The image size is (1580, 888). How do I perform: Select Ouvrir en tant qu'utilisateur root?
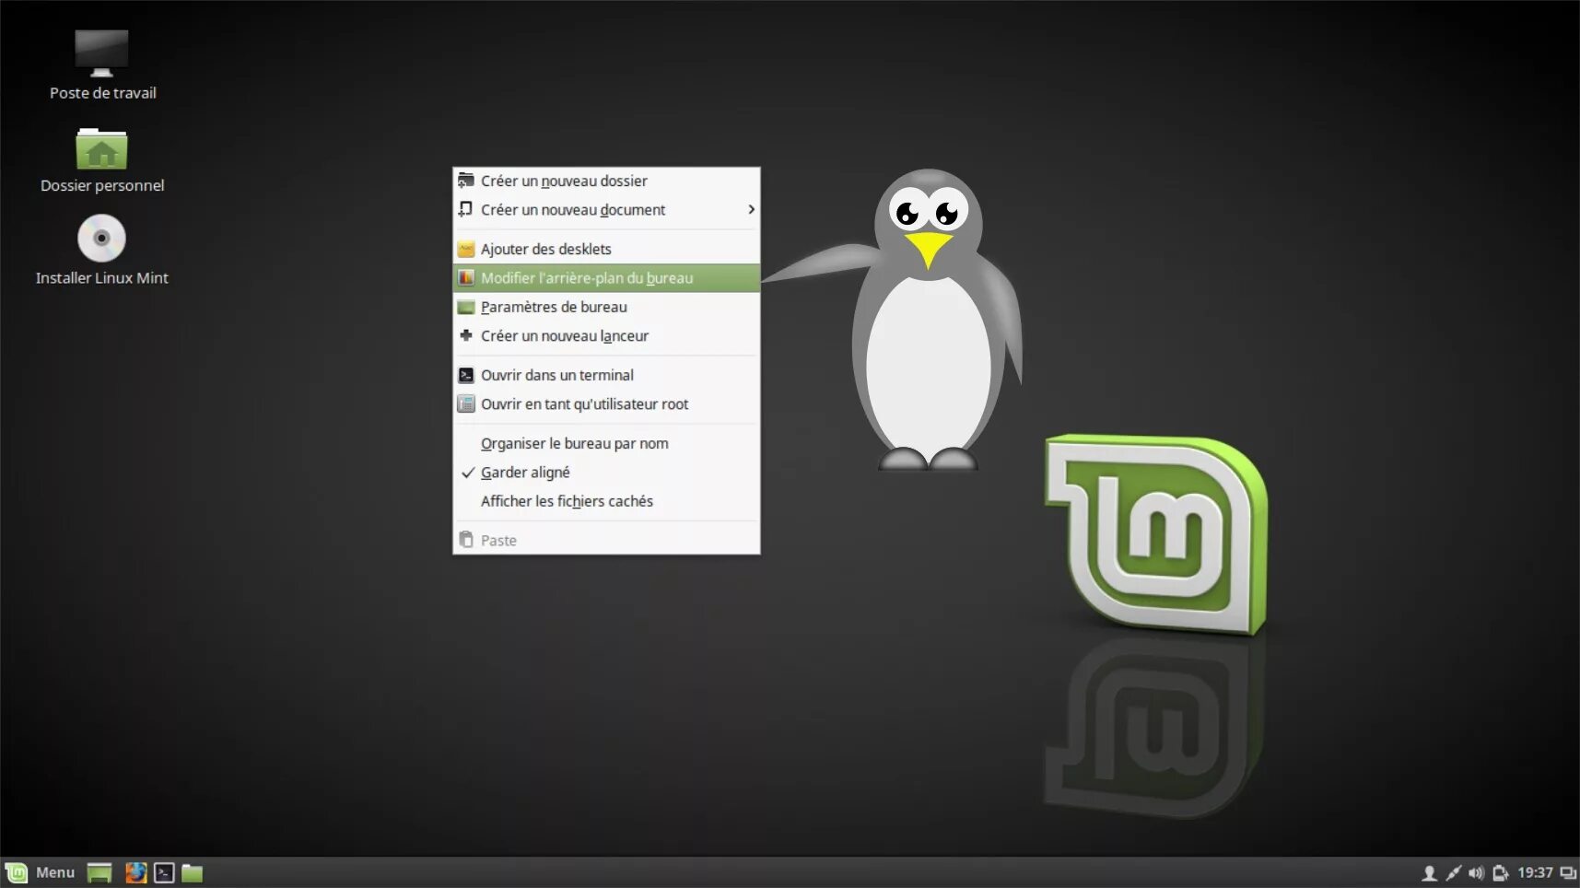click(x=606, y=404)
